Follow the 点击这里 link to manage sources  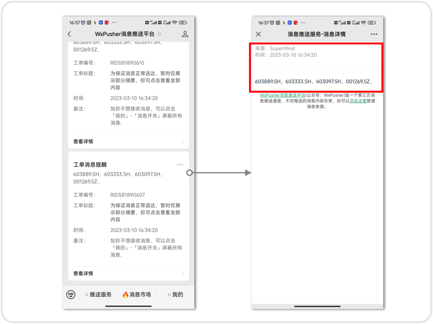[358, 101]
